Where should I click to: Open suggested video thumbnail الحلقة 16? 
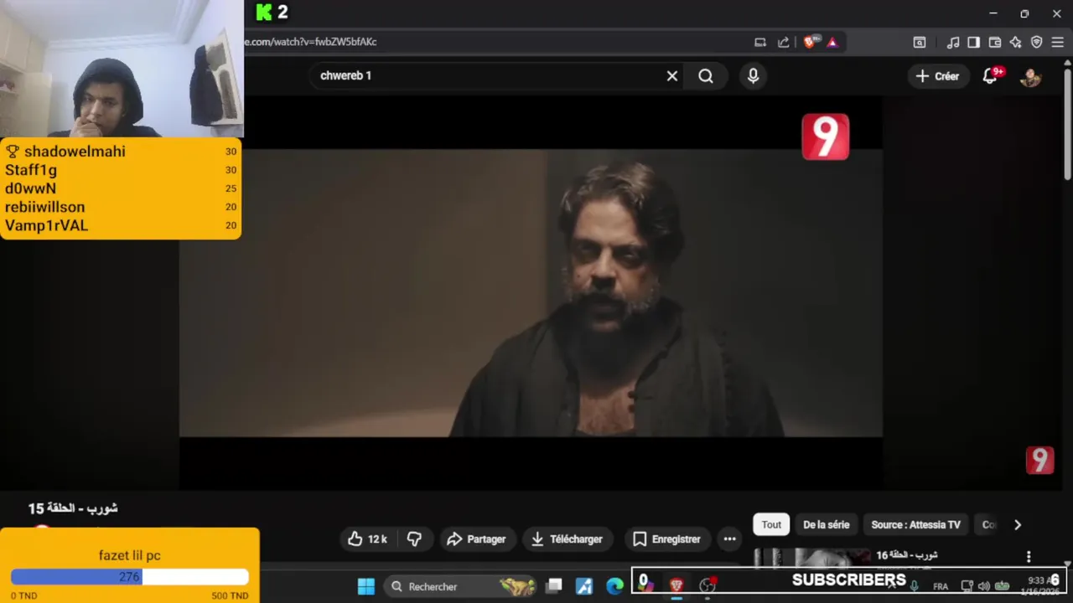811,557
